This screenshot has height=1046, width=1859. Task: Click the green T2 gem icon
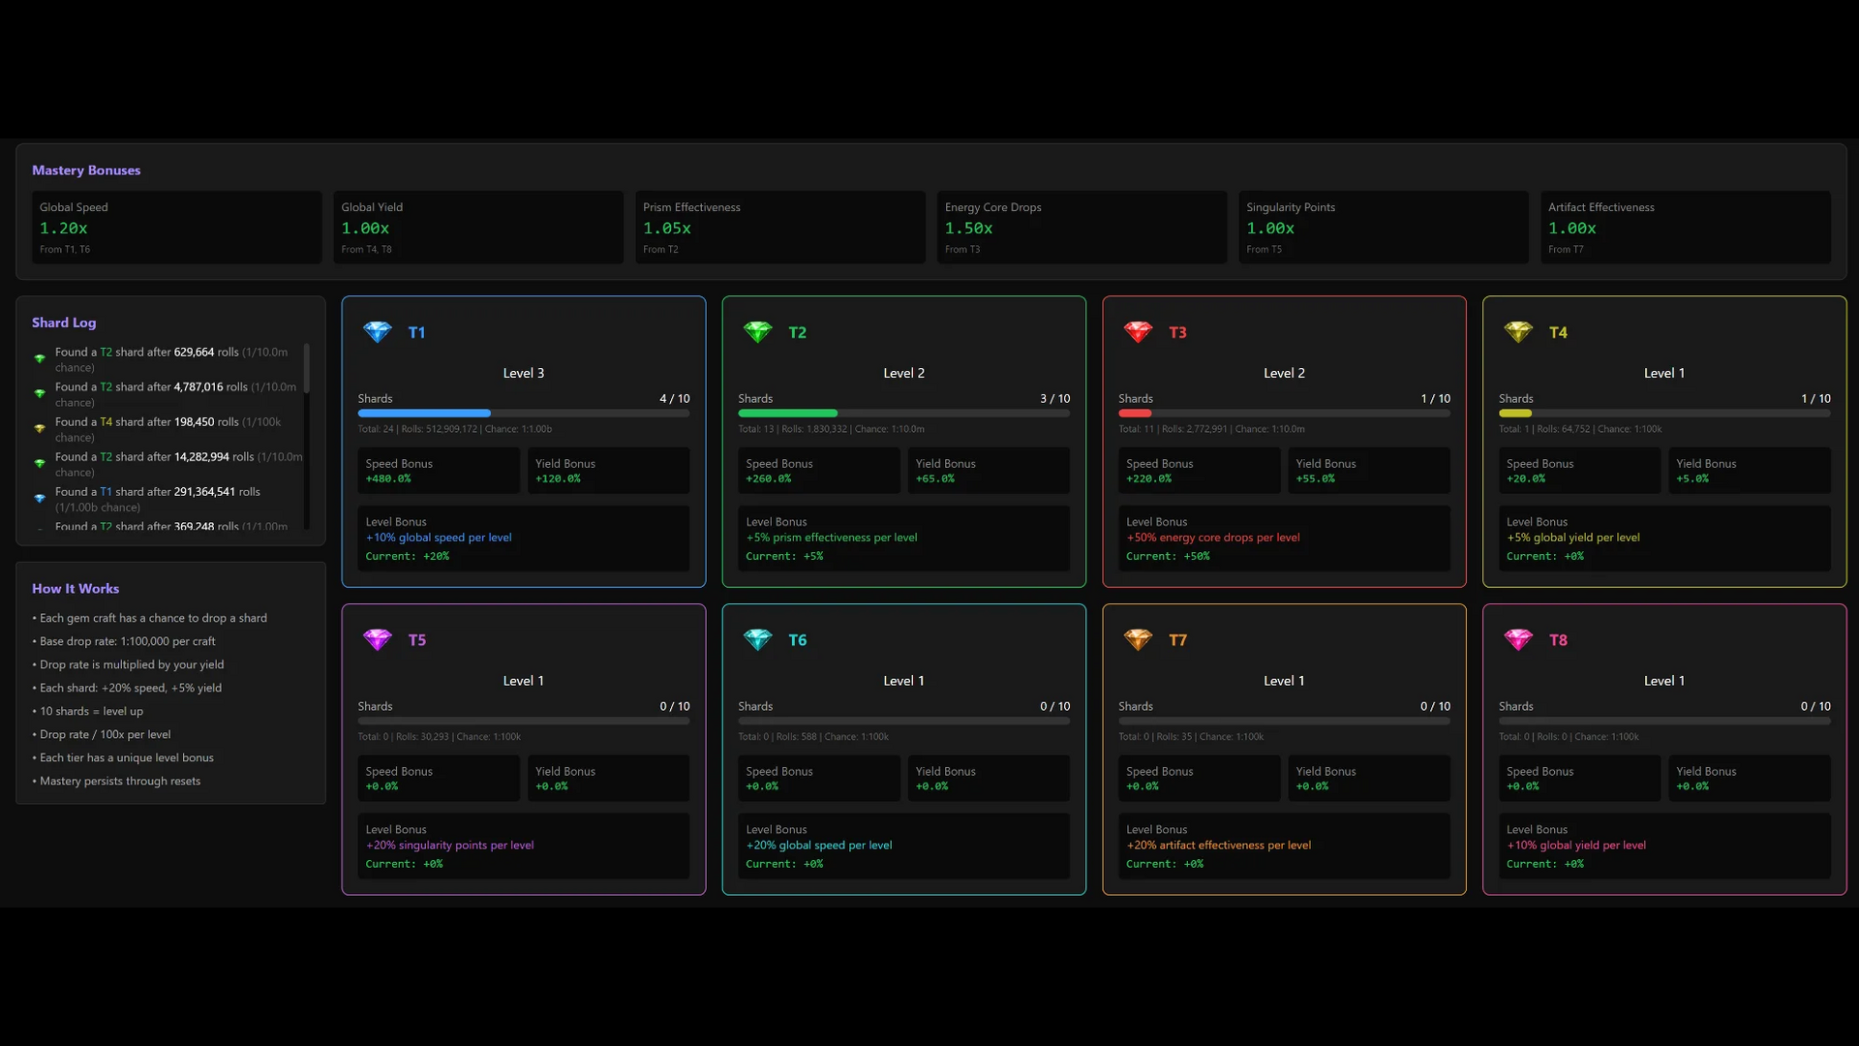click(x=757, y=332)
